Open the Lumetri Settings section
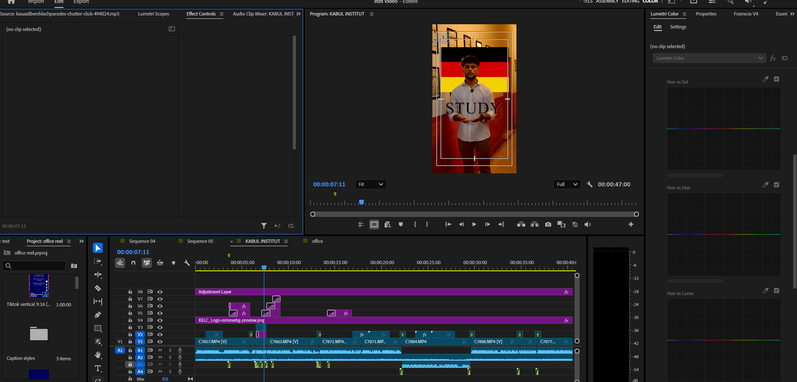Image resolution: width=797 pixels, height=382 pixels. [678, 27]
